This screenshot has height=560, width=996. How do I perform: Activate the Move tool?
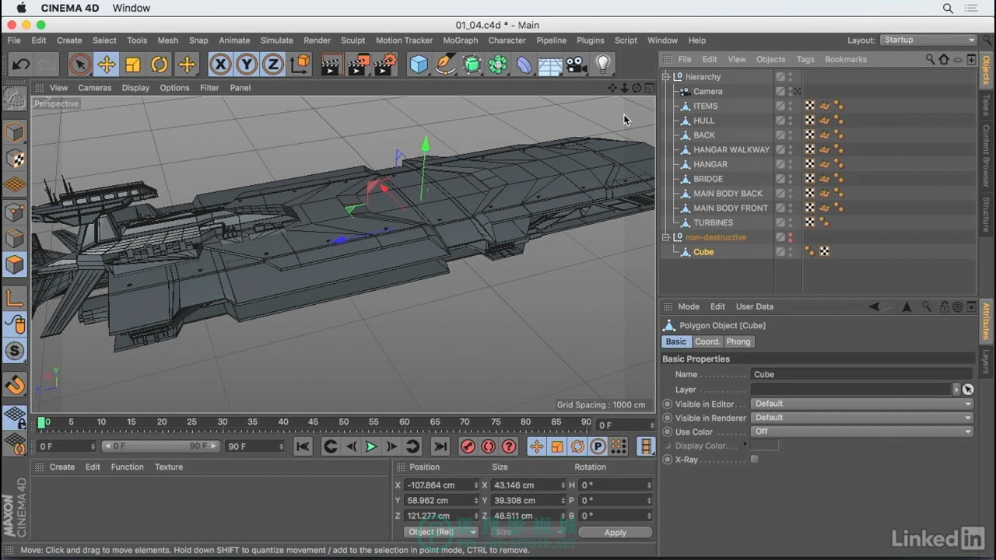coord(107,65)
